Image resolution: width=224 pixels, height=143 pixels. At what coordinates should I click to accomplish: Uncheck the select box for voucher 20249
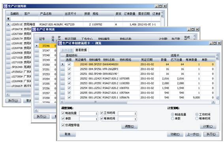(69, 64)
